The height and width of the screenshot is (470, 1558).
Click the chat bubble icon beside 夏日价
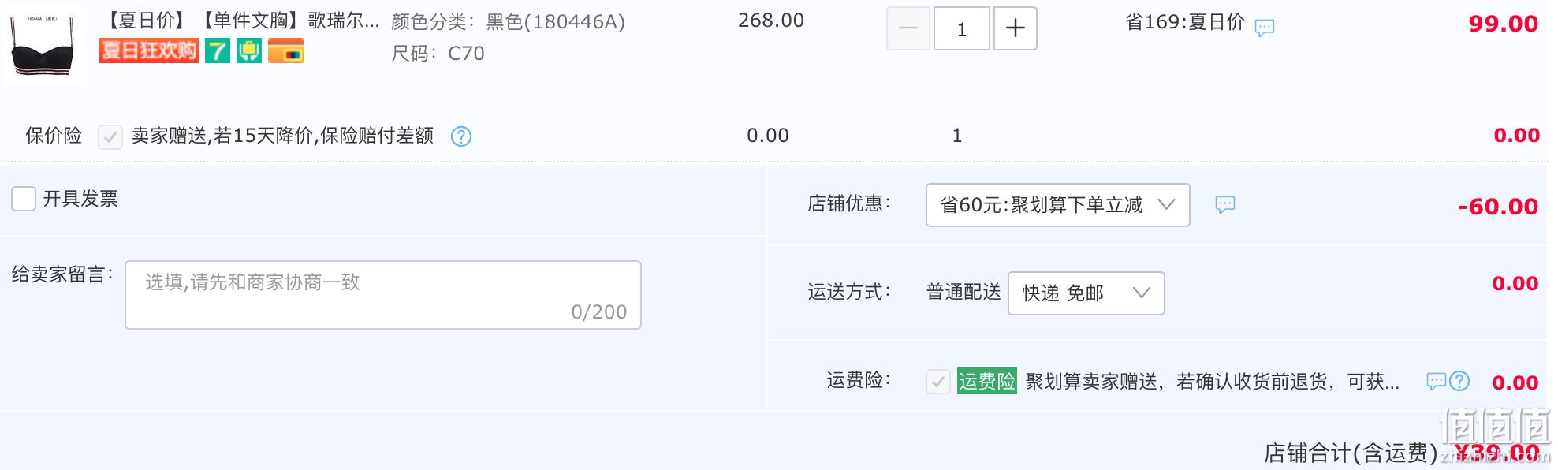click(1265, 28)
